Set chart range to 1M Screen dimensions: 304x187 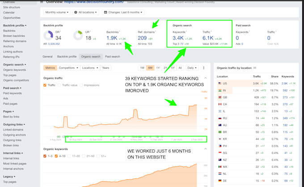pos(142,68)
